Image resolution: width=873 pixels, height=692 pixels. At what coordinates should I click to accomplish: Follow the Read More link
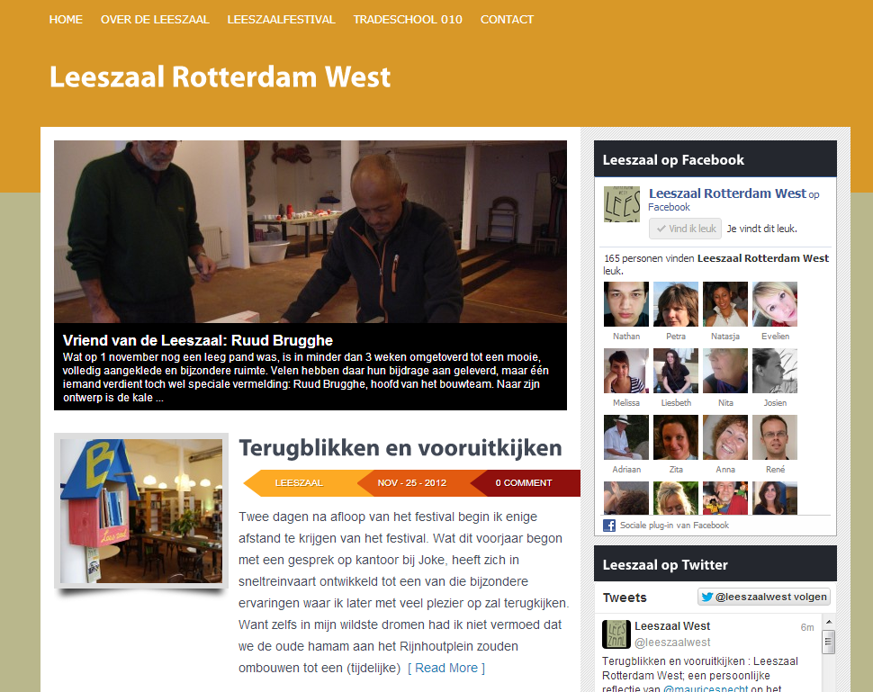[446, 668]
